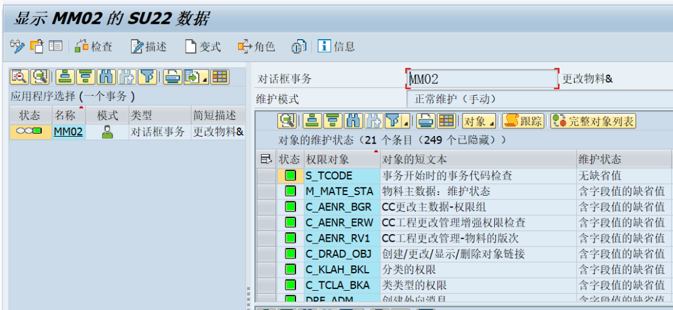Image resolution: width=673 pixels, height=310 pixels.
Task: Click 对话框事务 type cell in MM02 row
Action: pos(160,132)
